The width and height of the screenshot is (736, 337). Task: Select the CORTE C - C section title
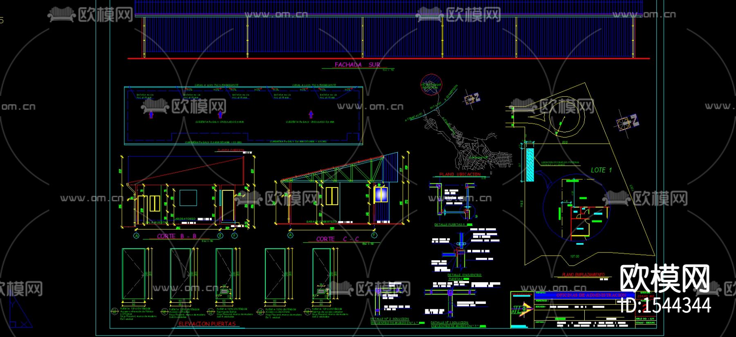click(x=337, y=239)
